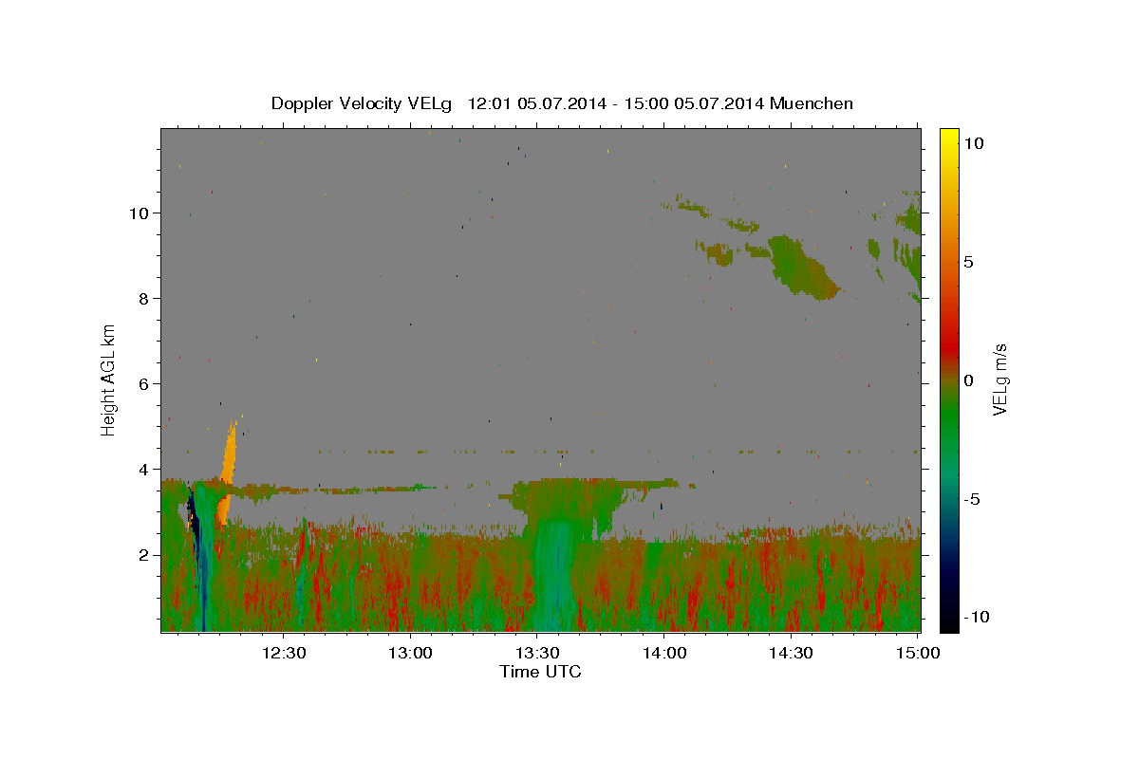Image resolution: width=1139 pixels, height=759 pixels.
Task: Click the 'Time UTC' axis title
Action: click(540, 672)
